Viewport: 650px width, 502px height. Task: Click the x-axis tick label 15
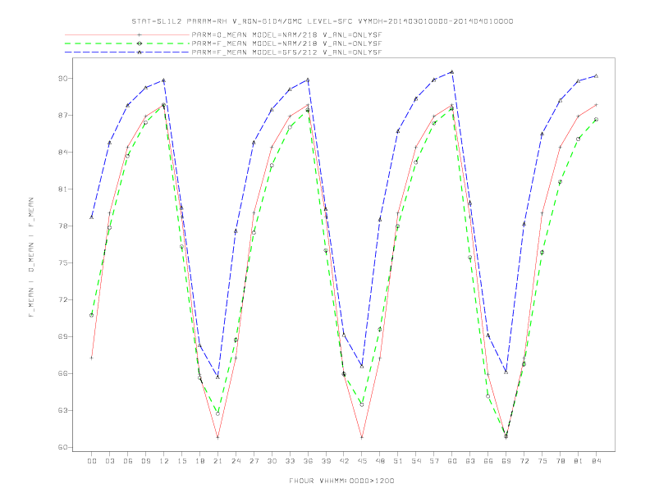click(181, 461)
